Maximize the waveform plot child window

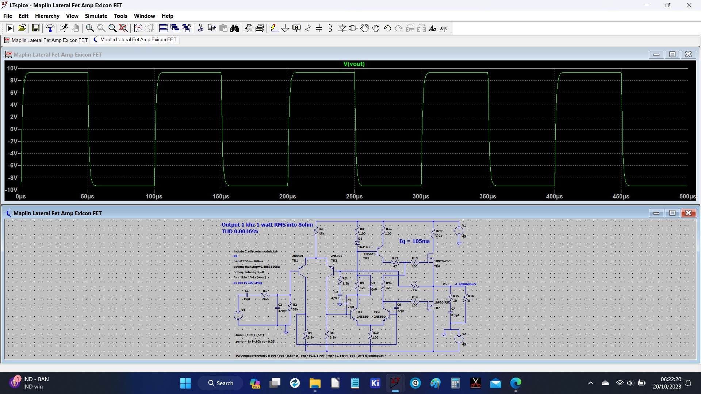672,54
